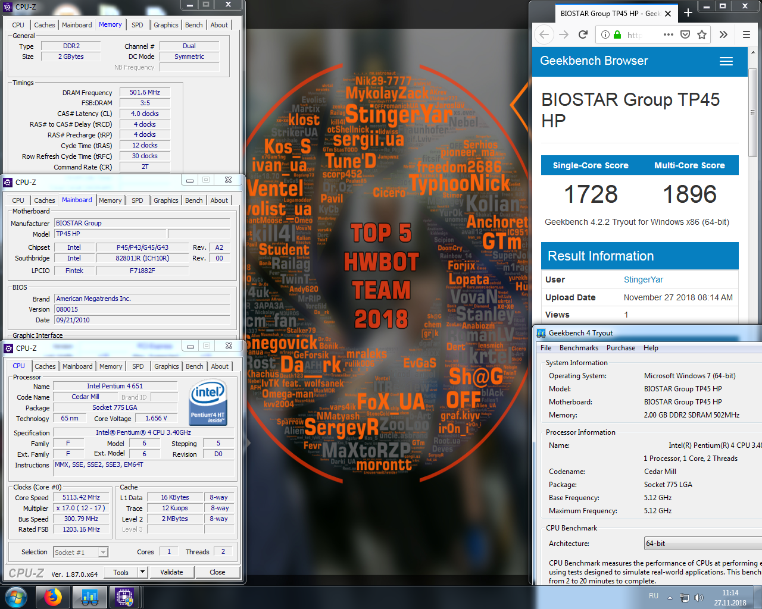
Task: Open volume speaker tray icon
Action: (699, 598)
